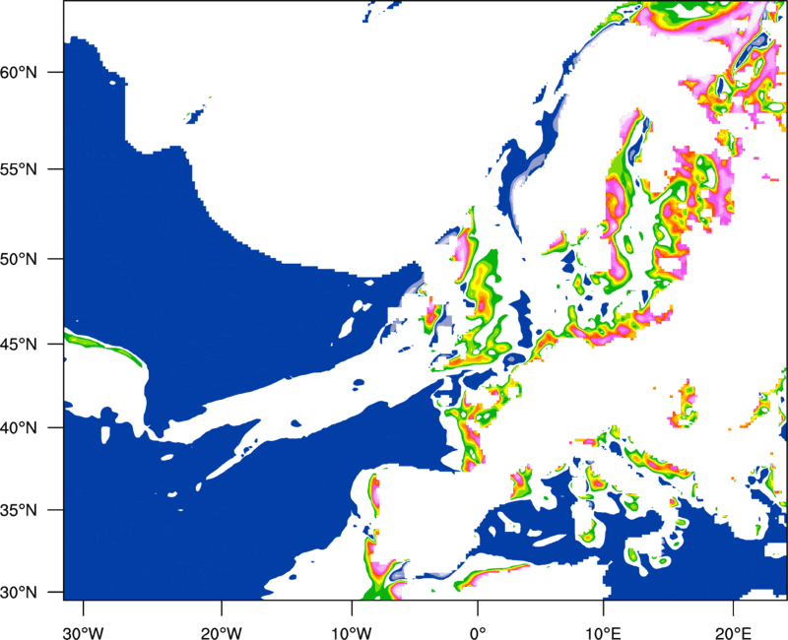788x640 pixels.
Task: Click the 55°N latitude label
Action: (x=18, y=169)
